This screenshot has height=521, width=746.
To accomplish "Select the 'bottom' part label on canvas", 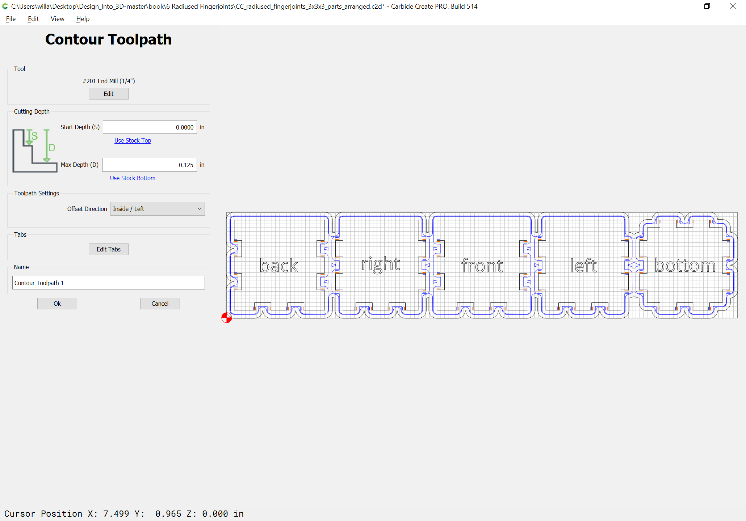I will [685, 266].
